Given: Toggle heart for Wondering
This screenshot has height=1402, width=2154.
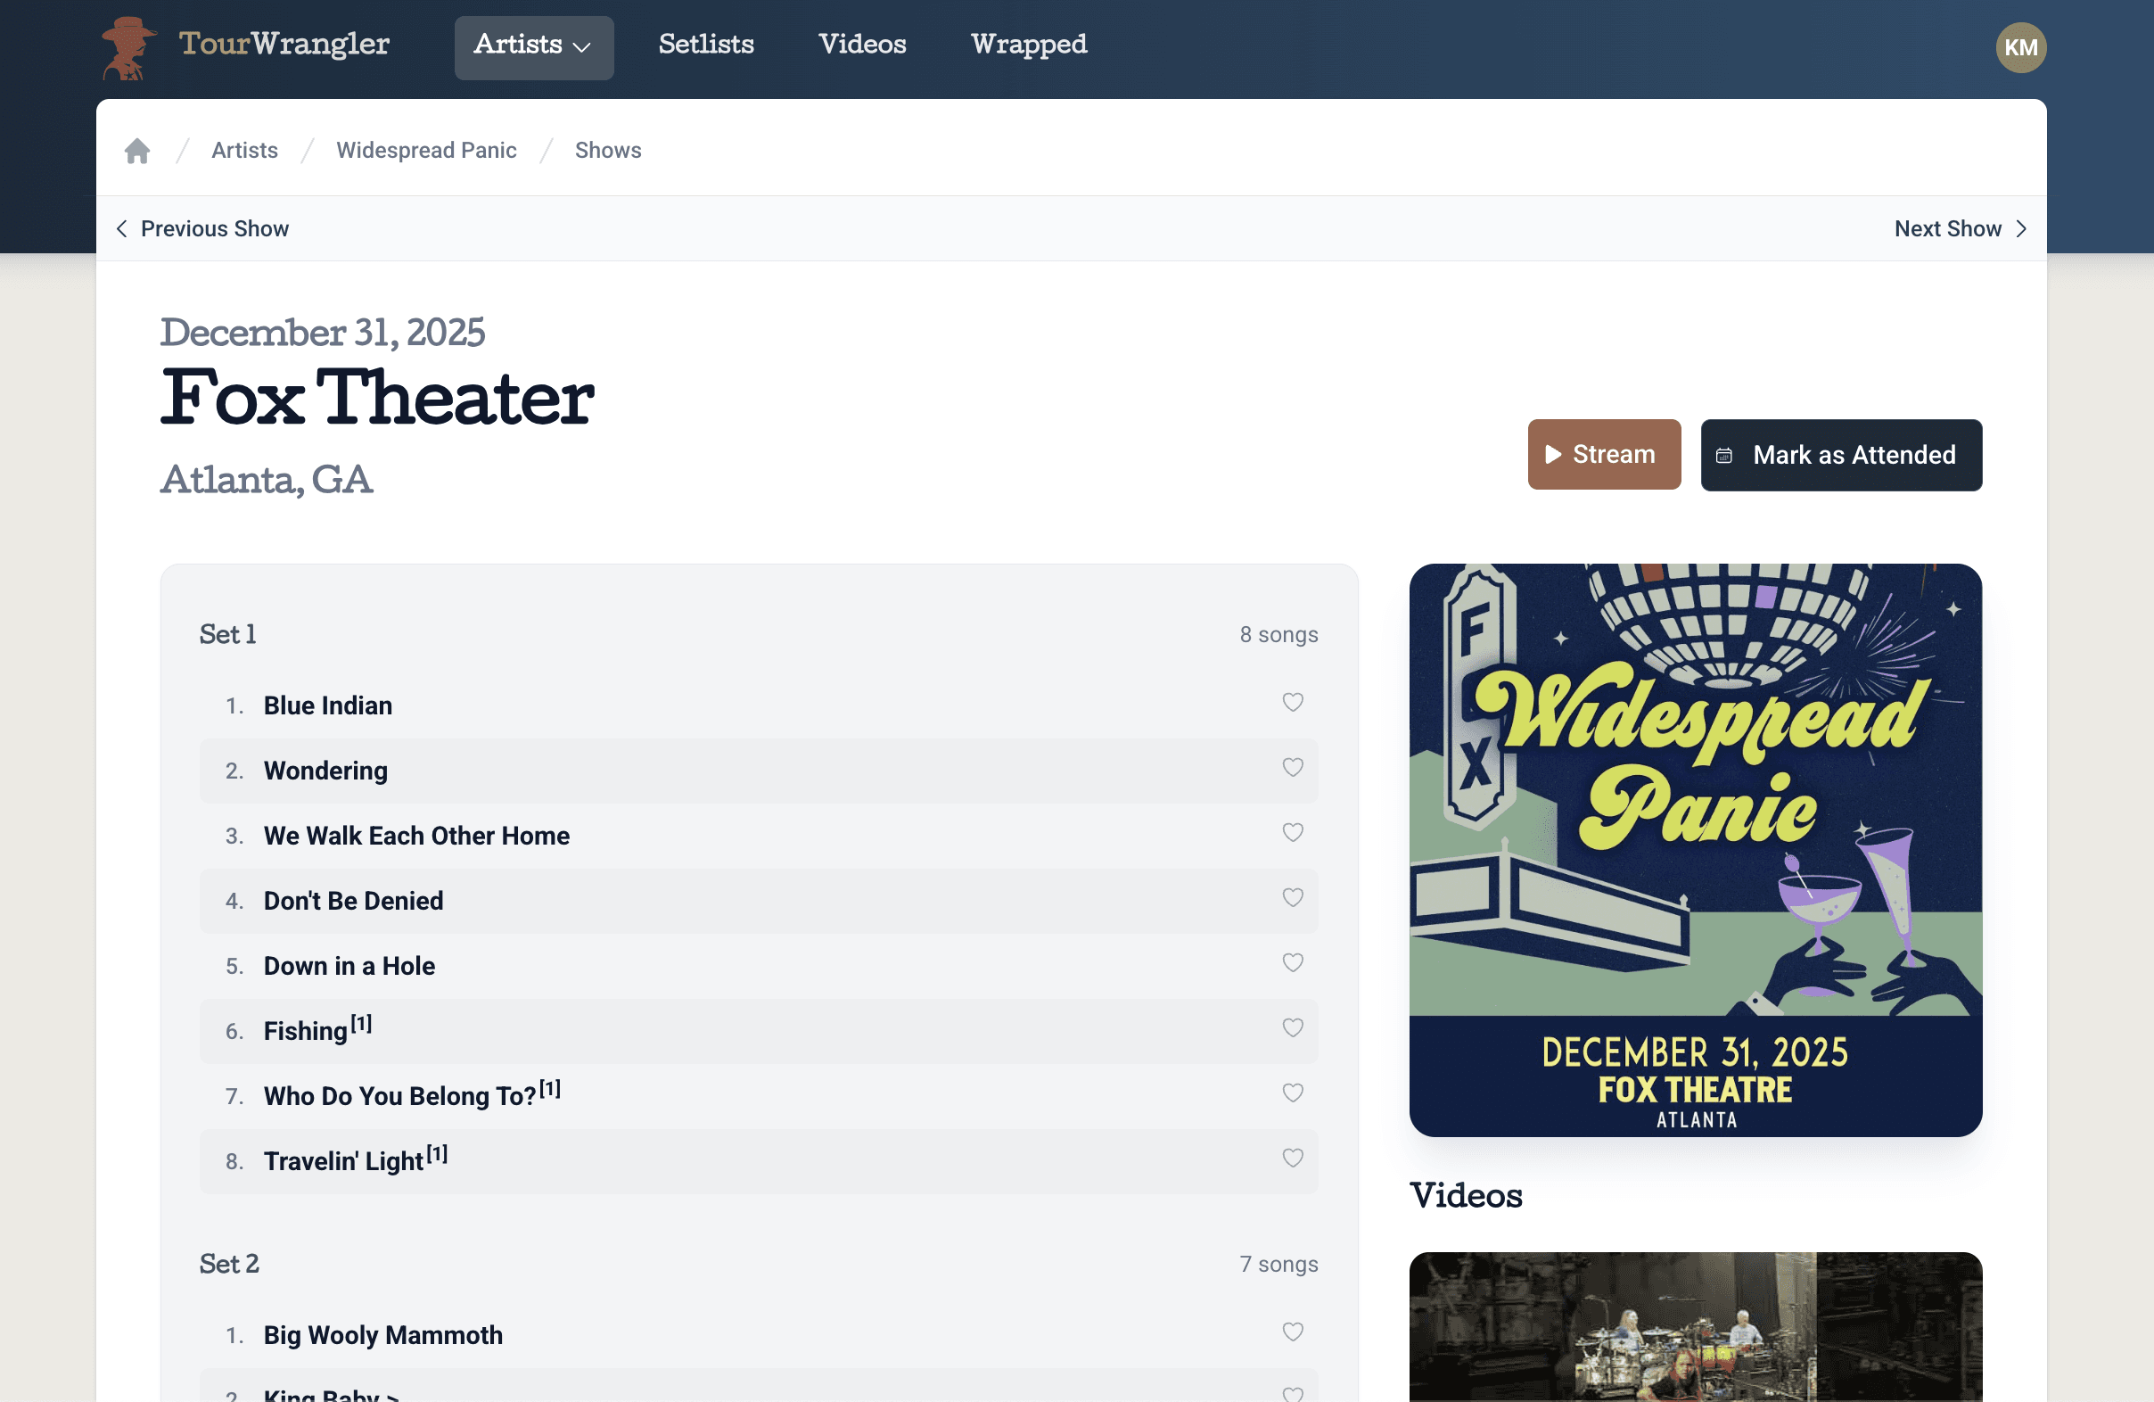Looking at the screenshot, I should [x=1293, y=768].
